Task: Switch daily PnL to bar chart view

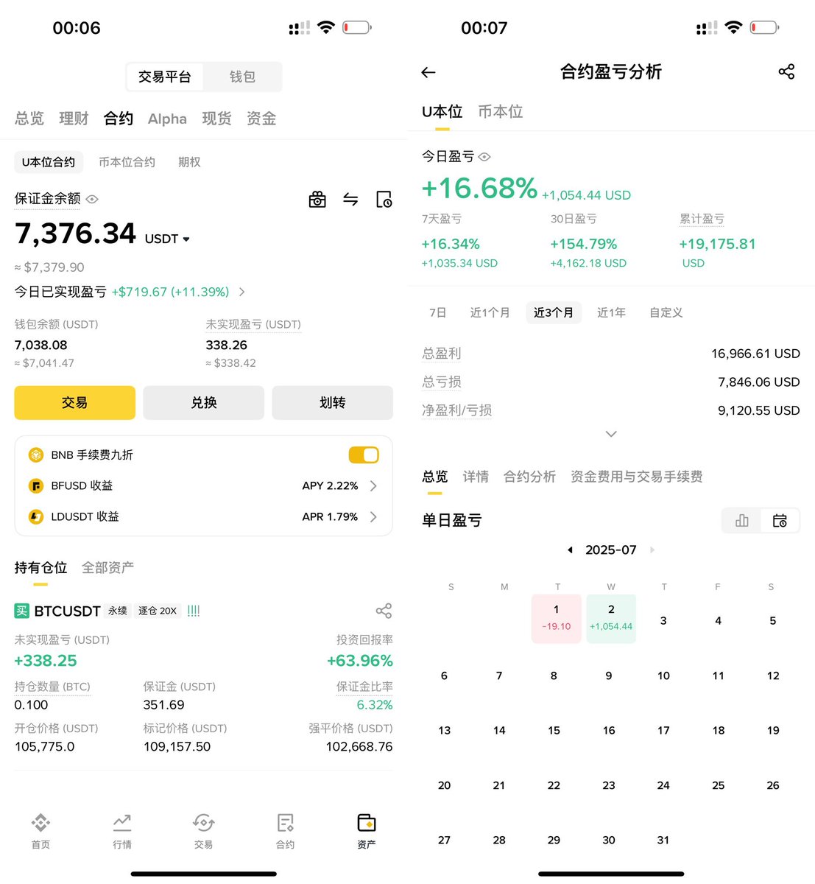Action: coord(742,521)
